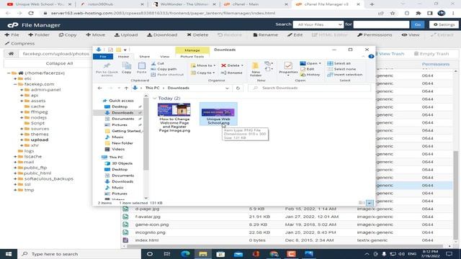Click Select all in ribbon

tap(339, 63)
